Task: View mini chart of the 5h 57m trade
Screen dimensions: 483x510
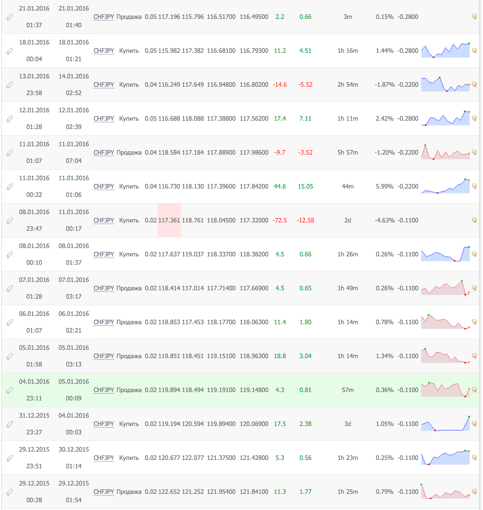Action: click(445, 152)
